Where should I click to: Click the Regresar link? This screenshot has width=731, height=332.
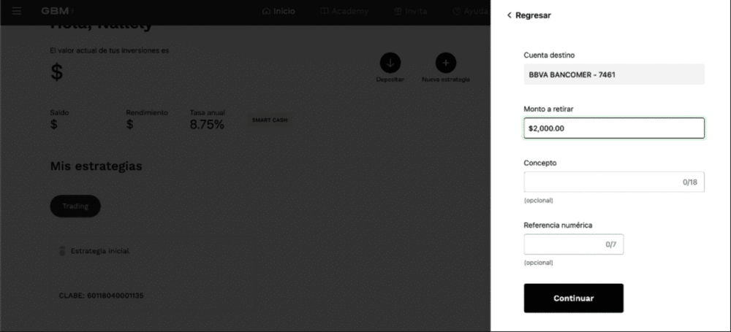pyautogui.click(x=529, y=15)
